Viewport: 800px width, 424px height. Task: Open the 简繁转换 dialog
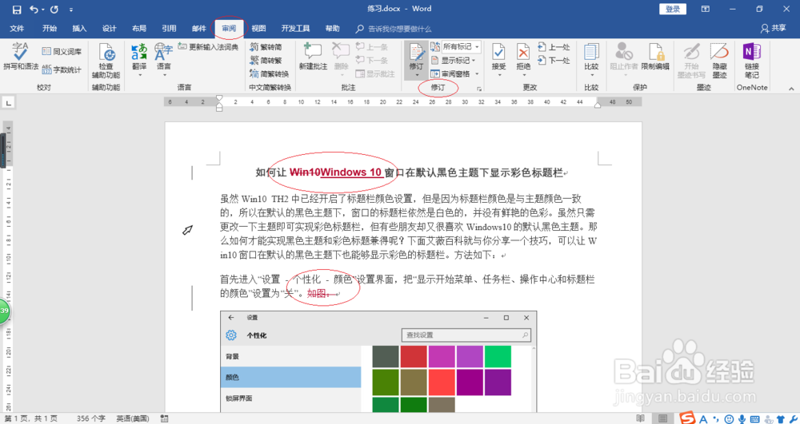click(x=269, y=73)
